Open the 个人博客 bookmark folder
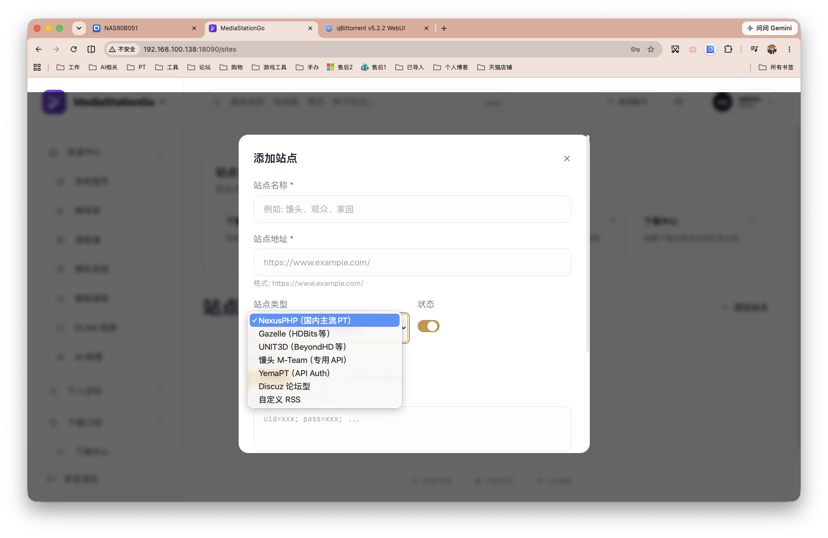The height and width of the screenshot is (538, 828). pyautogui.click(x=451, y=67)
